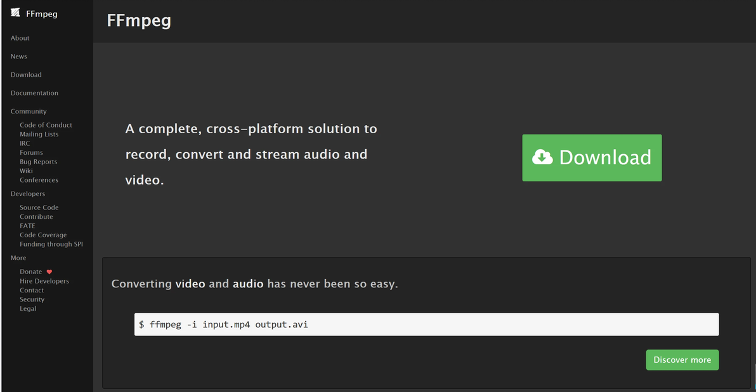Go to the Wiki link
The image size is (756, 392).
coord(26,171)
